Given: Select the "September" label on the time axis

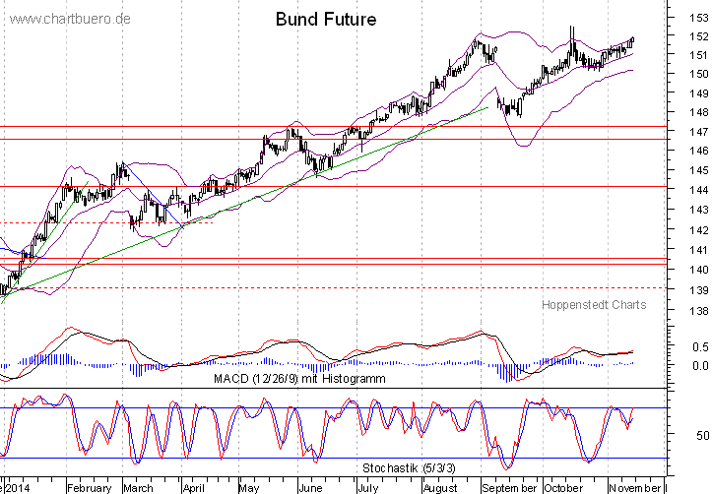Looking at the screenshot, I should [x=509, y=488].
